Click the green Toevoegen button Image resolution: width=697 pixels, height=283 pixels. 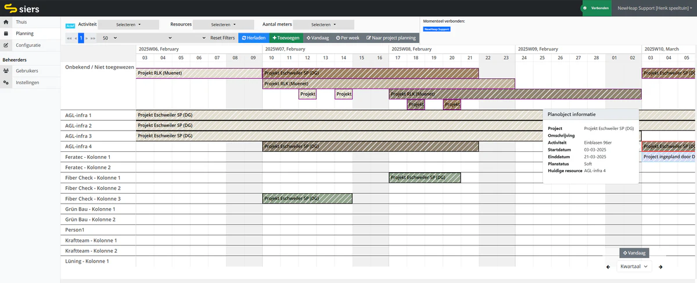click(286, 38)
